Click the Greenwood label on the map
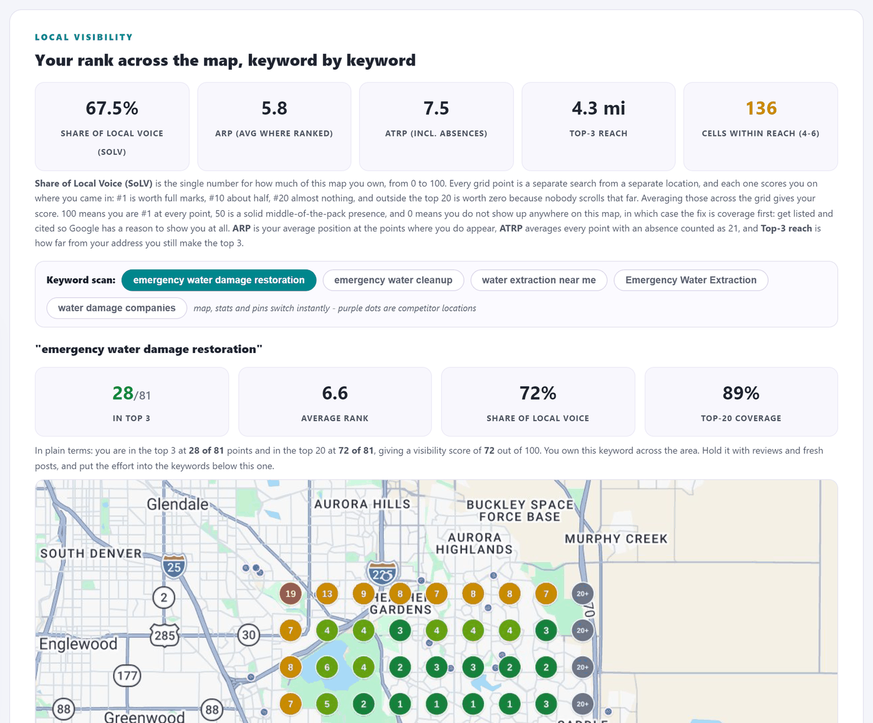Image resolution: width=873 pixels, height=723 pixels. click(145, 717)
